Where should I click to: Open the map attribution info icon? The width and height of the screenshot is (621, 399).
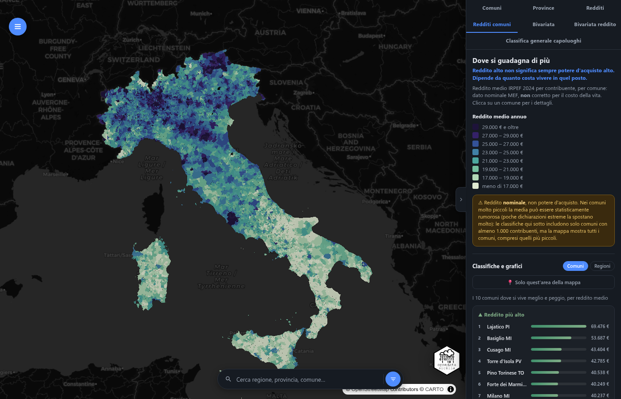pos(451,389)
